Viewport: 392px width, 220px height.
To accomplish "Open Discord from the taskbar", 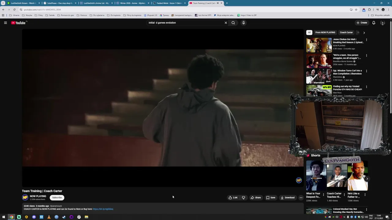I will pyautogui.click(x=34, y=217).
